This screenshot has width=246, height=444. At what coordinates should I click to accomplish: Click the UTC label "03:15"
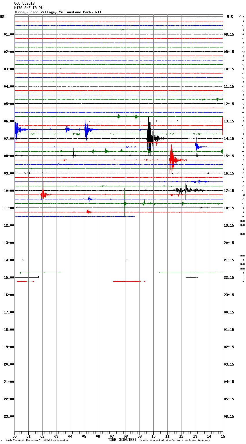[x=229, y=364]
